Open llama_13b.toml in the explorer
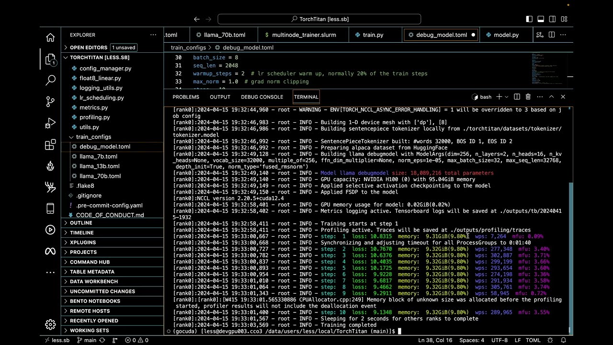 pyautogui.click(x=100, y=166)
